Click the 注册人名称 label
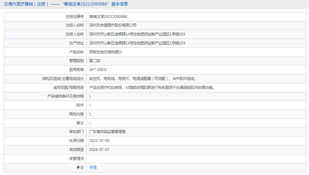309x175 pixels. click(x=75, y=25)
